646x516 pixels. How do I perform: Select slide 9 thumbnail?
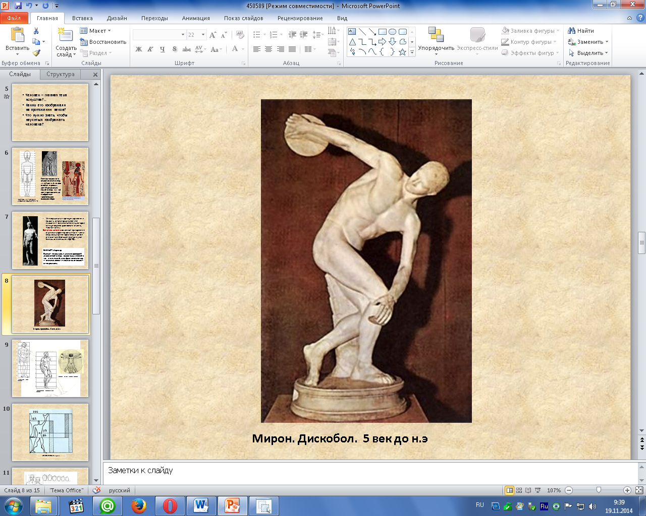pos(50,368)
